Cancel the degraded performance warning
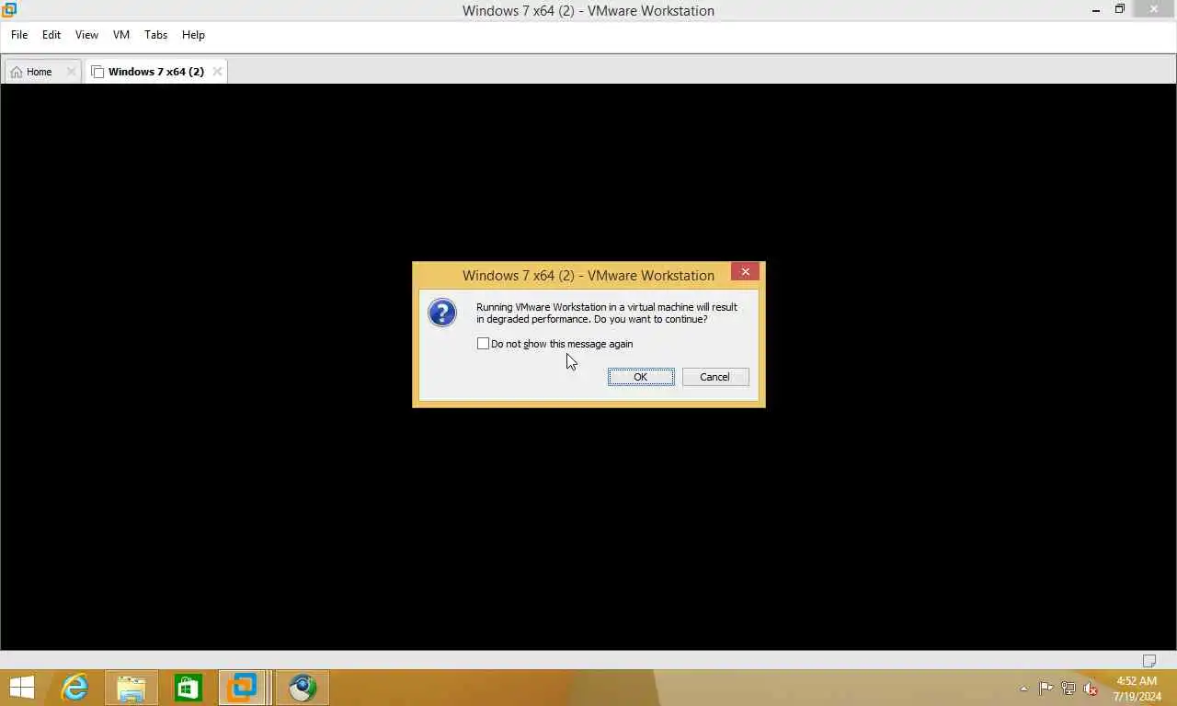 [715, 377]
